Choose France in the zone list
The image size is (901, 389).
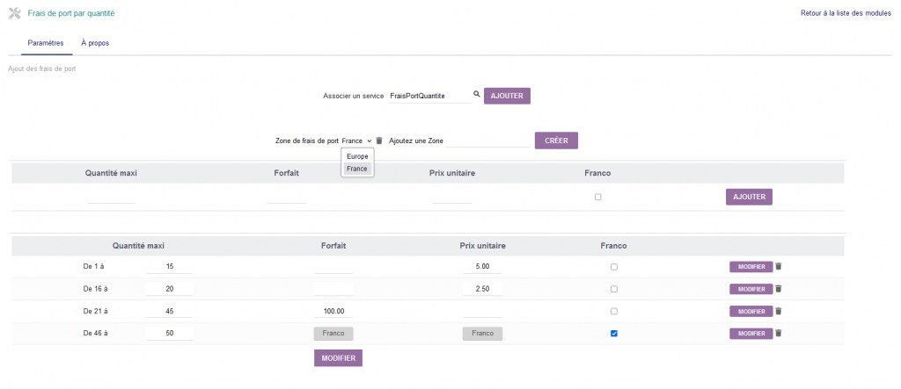point(357,169)
